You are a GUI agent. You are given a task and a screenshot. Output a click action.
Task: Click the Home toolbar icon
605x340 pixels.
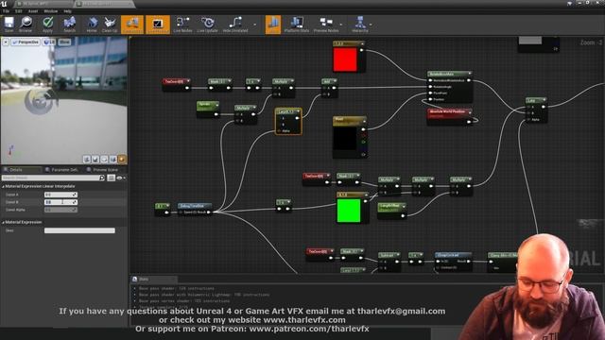pyautogui.click(x=92, y=25)
